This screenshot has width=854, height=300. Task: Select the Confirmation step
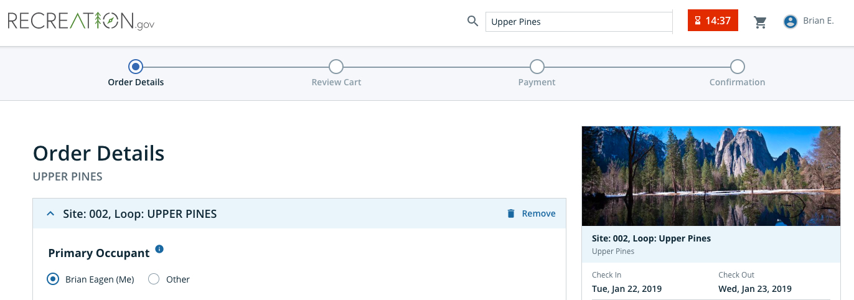coord(737,67)
